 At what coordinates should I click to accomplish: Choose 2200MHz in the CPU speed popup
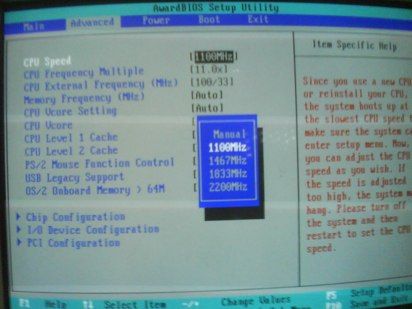coord(228,187)
